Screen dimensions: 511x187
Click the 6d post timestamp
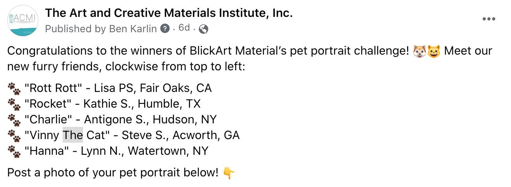(184, 28)
